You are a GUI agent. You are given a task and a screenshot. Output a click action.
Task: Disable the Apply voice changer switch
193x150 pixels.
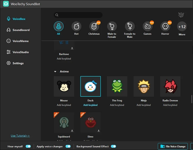(x=68, y=146)
